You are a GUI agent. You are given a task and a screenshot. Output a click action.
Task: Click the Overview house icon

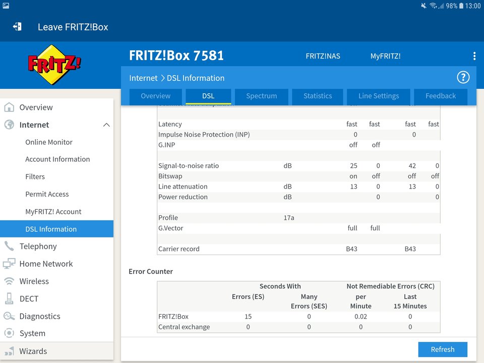point(9,107)
